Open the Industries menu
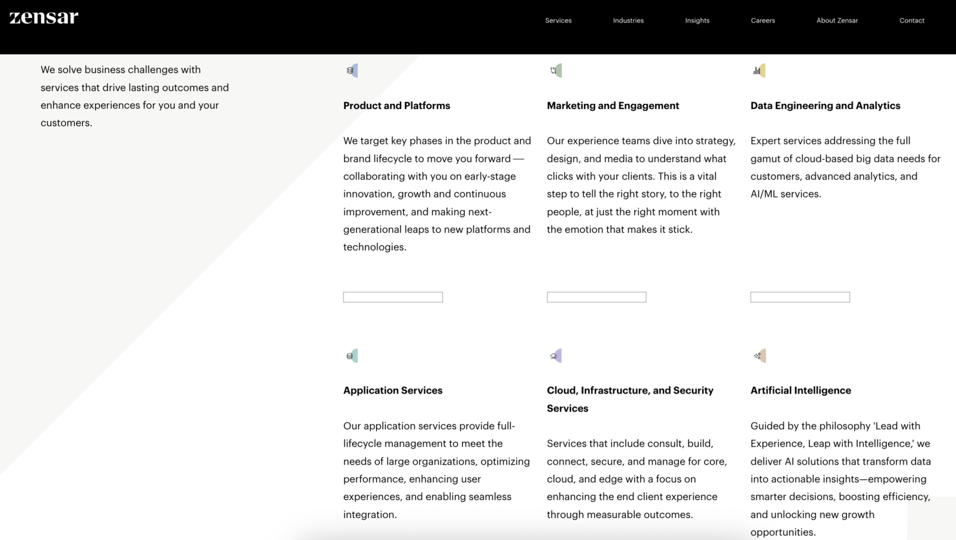Image resolution: width=956 pixels, height=540 pixels. pyautogui.click(x=628, y=21)
